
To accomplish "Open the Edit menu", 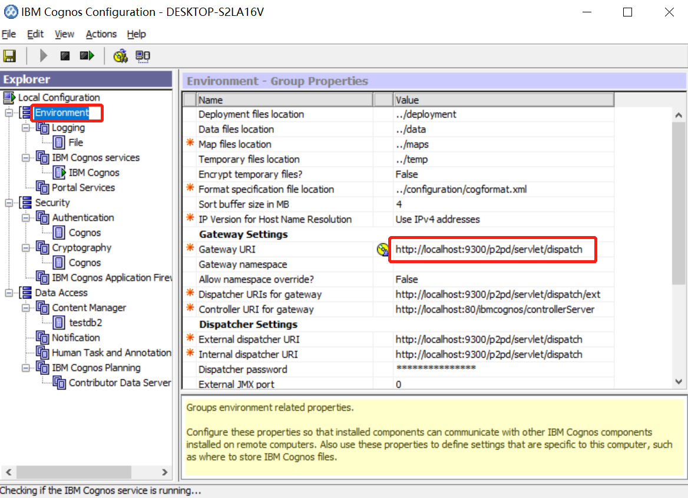I will coord(35,34).
